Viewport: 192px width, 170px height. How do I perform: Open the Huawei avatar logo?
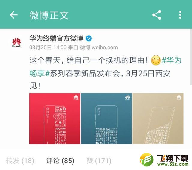tap(17, 42)
